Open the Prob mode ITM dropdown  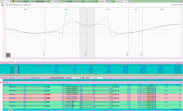click(x=82, y=1)
